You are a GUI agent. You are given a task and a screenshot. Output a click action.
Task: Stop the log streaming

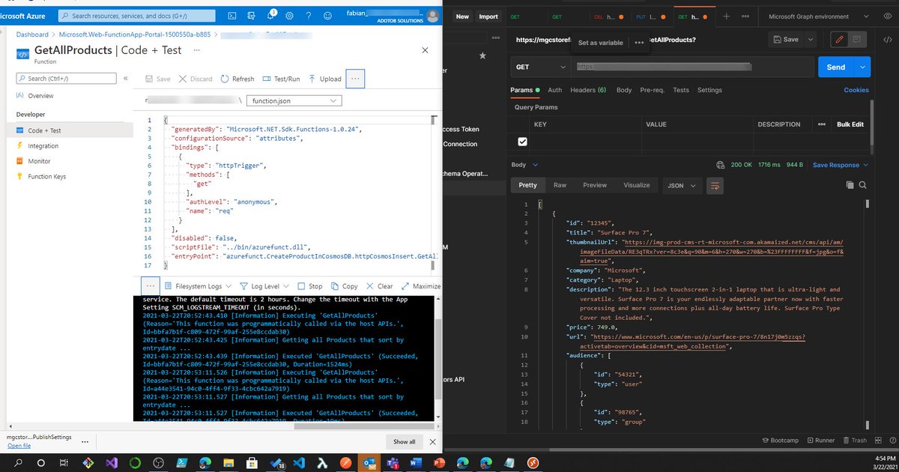coord(309,285)
